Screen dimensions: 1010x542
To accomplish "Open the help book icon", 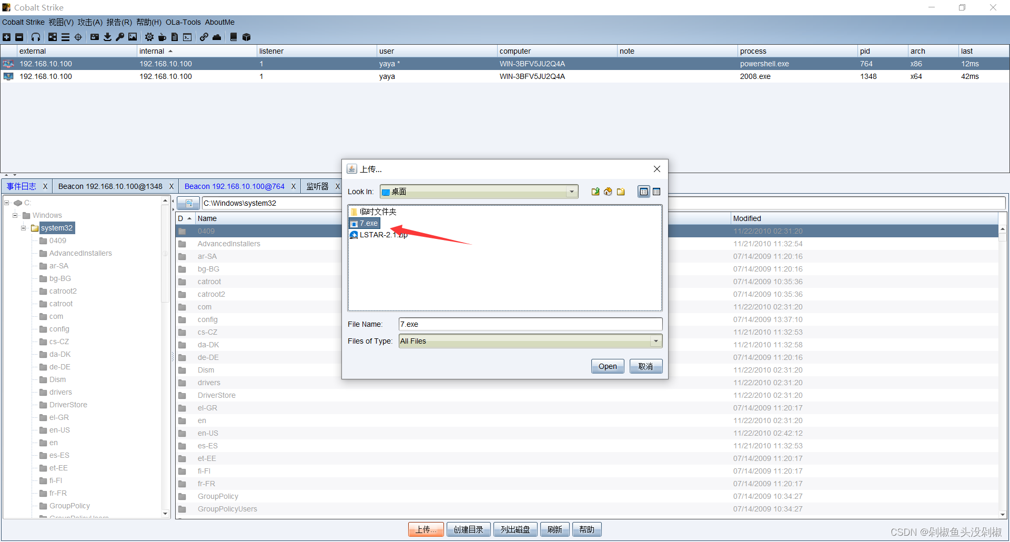I will (234, 37).
